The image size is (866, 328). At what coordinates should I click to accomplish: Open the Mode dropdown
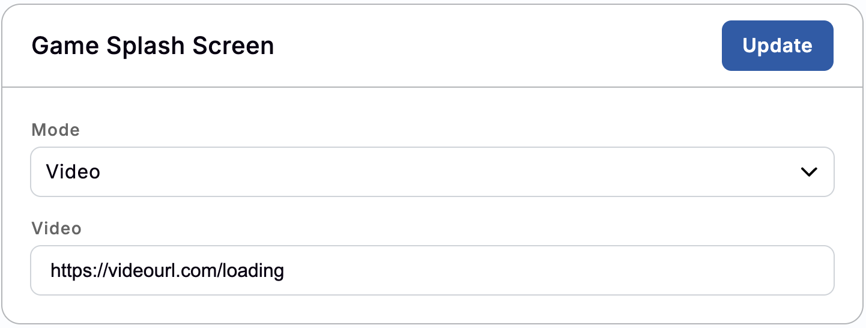click(x=432, y=172)
